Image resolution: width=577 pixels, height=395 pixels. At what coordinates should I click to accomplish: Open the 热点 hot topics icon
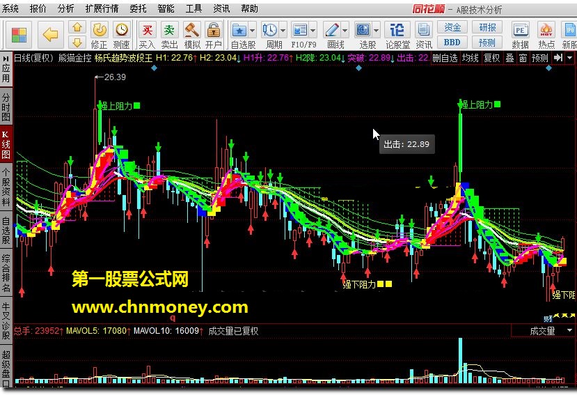pos(546,36)
